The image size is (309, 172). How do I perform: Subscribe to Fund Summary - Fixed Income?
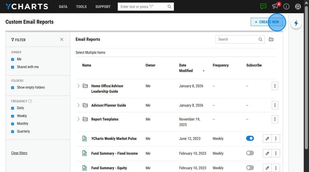coord(250,153)
